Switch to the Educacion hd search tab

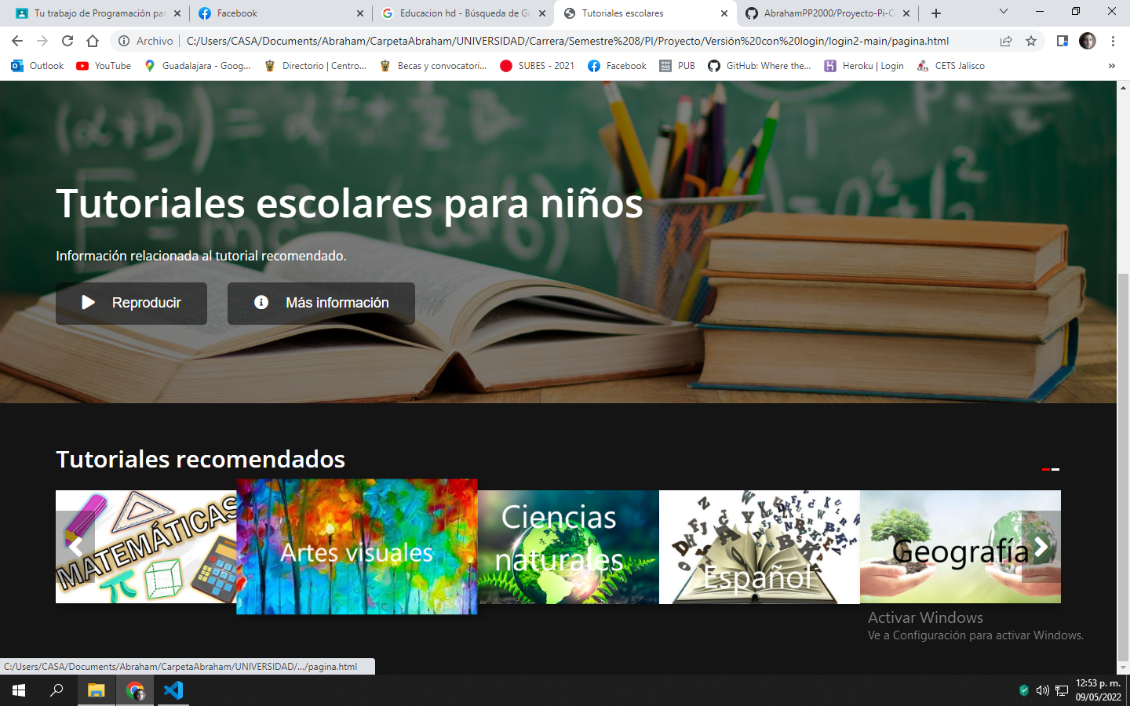[463, 13]
